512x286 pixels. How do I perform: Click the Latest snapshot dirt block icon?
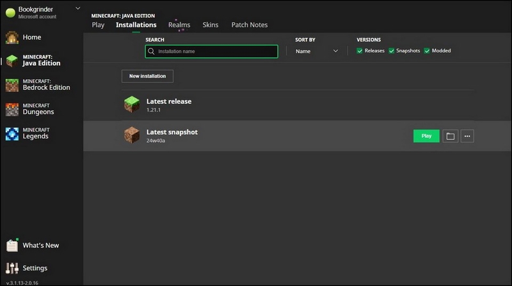132,135
